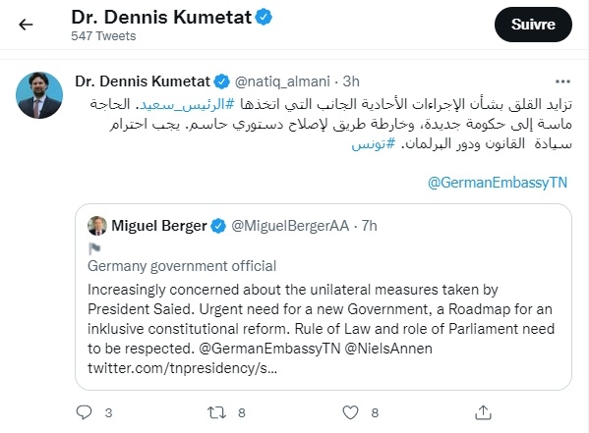This screenshot has width=589, height=433.
Task: Like the tweet with the heart icon
Action: [350, 412]
